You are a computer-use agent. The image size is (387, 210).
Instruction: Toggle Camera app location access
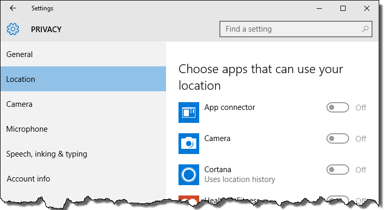tap(338, 138)
